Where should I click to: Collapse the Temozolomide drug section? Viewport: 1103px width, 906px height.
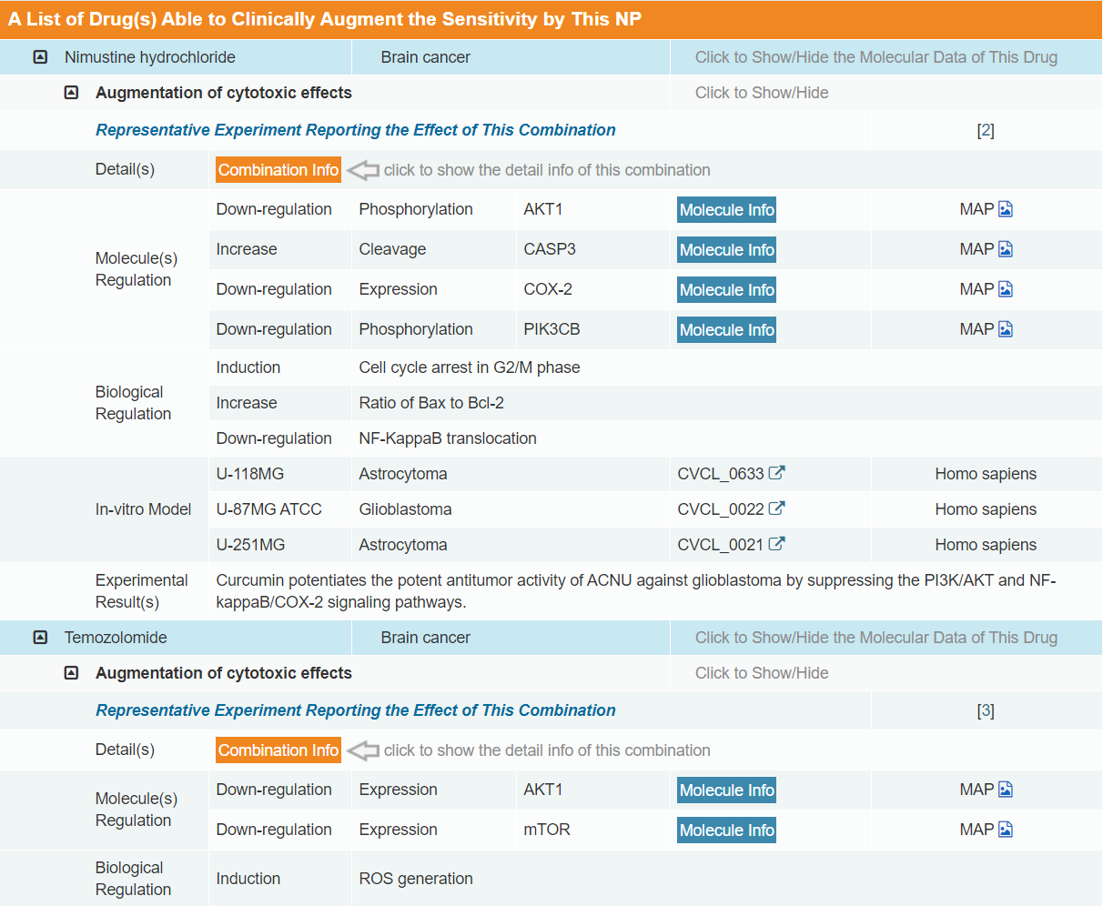tap(40, 638)
